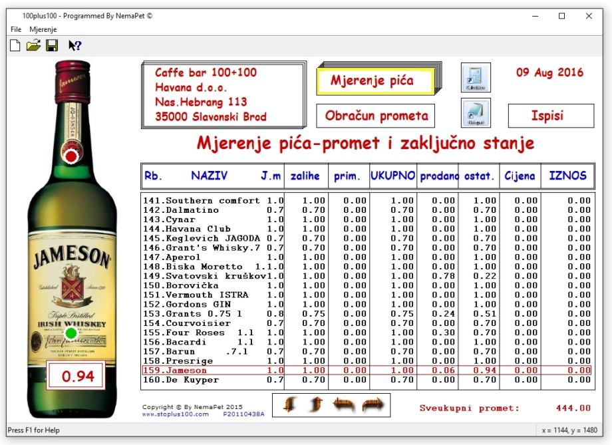612x445 pixels.
Task: Open the Mjerenje menu
Action: (x=43, y=29)
